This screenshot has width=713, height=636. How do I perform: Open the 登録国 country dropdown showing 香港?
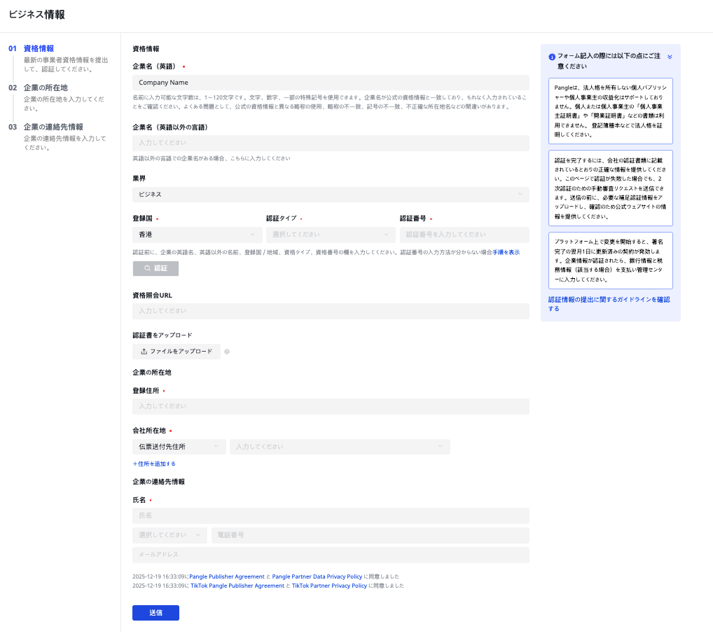click(197, 235)
